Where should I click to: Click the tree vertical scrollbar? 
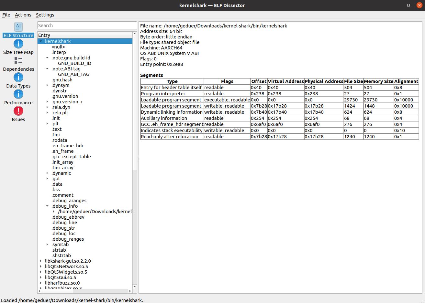click(x=135, y=103)
